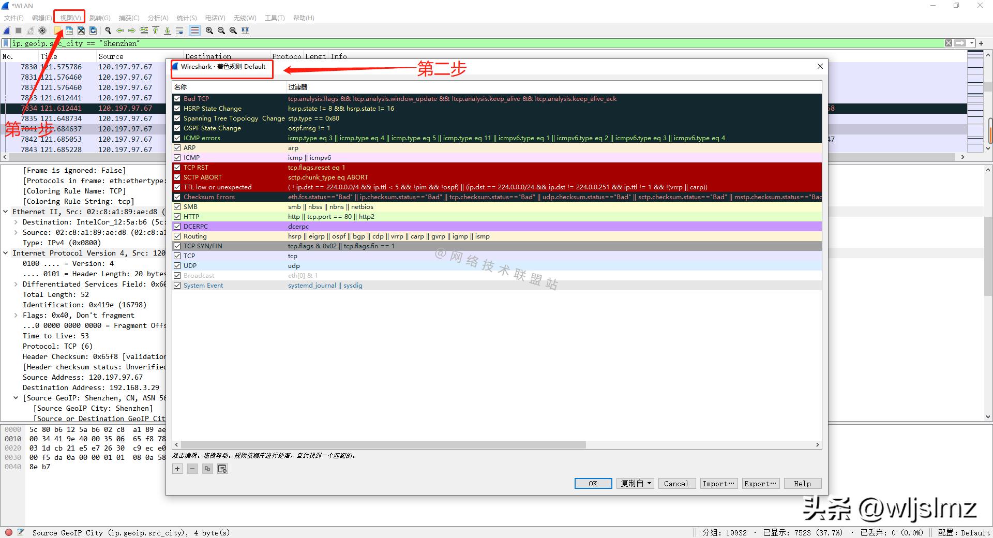Collapse the Ethernet II tree node
The image size is (993, 538).
(x=6, y=212)
